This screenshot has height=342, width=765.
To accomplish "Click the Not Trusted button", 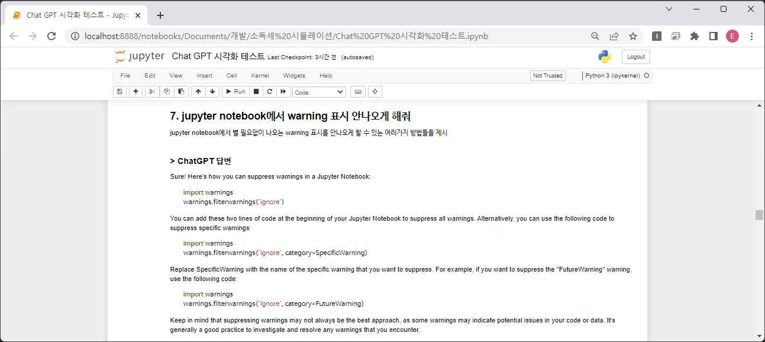I will pyautogui.click(x=547, y=76).
